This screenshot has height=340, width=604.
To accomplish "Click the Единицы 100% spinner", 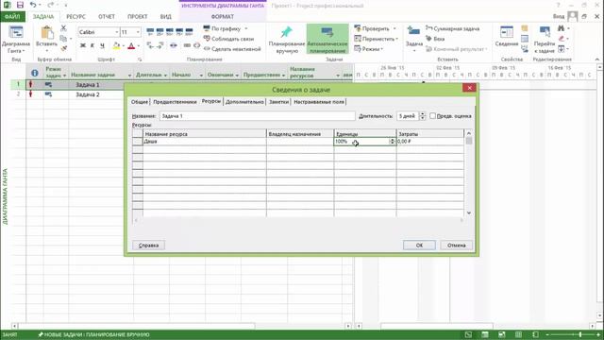I will (x=392, y=142).
